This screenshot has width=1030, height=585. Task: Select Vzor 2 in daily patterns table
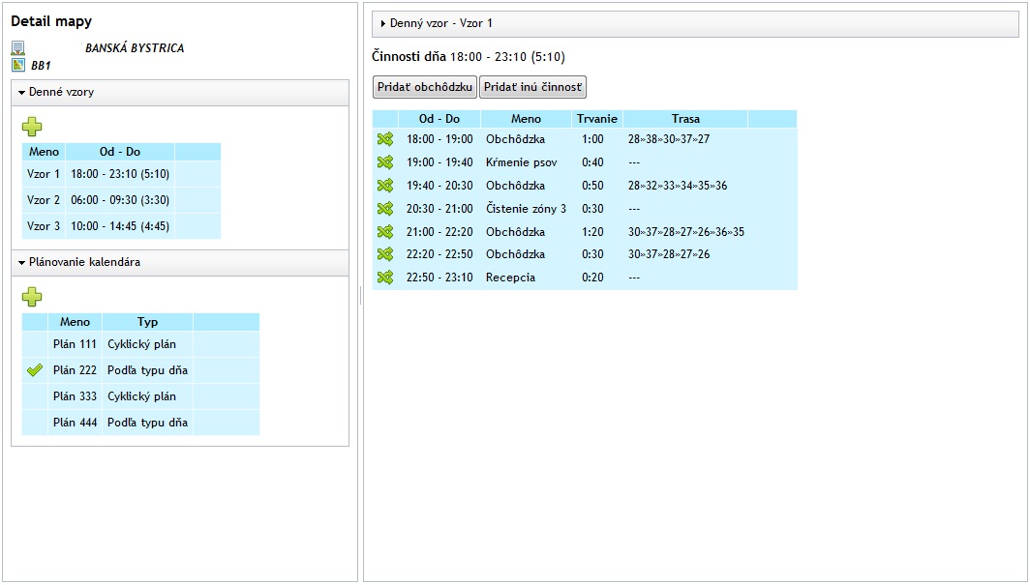[44, 200]
